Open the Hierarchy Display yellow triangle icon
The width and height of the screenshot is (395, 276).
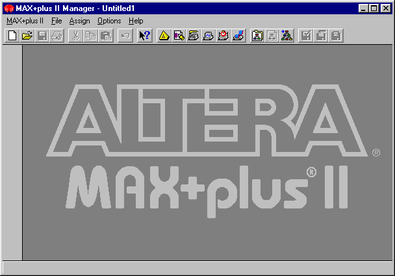[164, 36]
